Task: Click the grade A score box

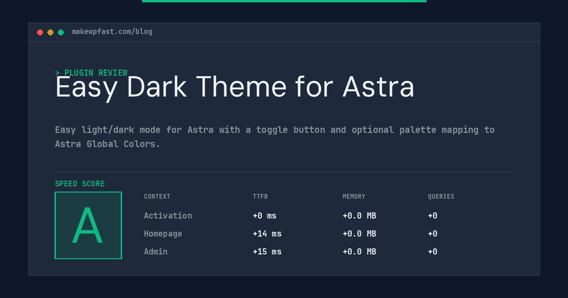Action: coord(88,225)
